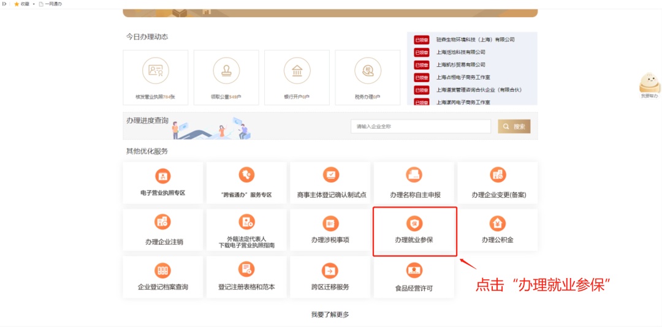Click the 领取公章 stamp icon
Image resolution: width=662 pixels, height=327 pixels.
pos(226,71)
